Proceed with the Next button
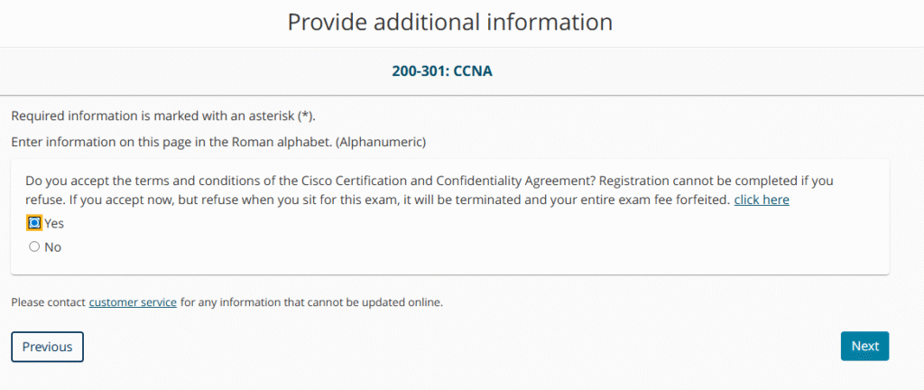This screenshot has width=924, height=390. coord(864,347)
